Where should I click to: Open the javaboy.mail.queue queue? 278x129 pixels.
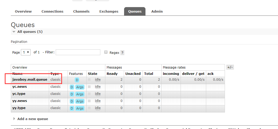click(x=30, y=80)
